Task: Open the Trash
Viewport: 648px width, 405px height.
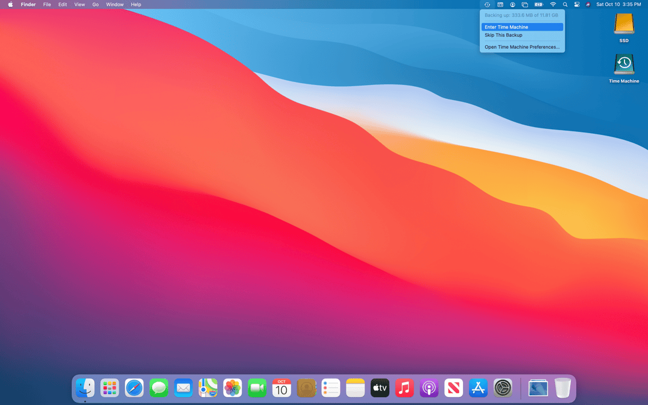Action: (562, 388)
